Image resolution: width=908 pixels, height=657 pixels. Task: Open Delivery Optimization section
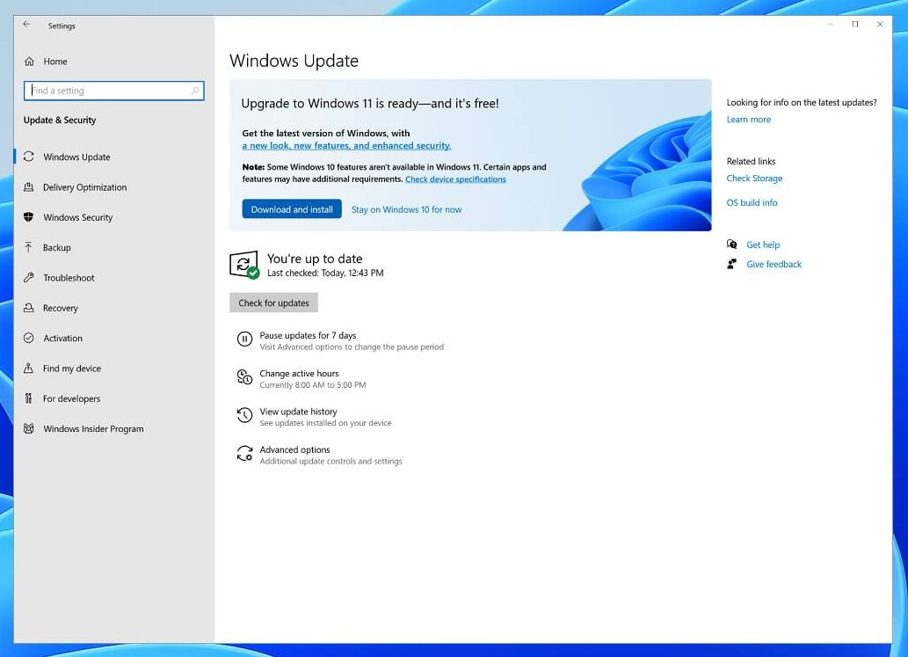pos(84,187)
